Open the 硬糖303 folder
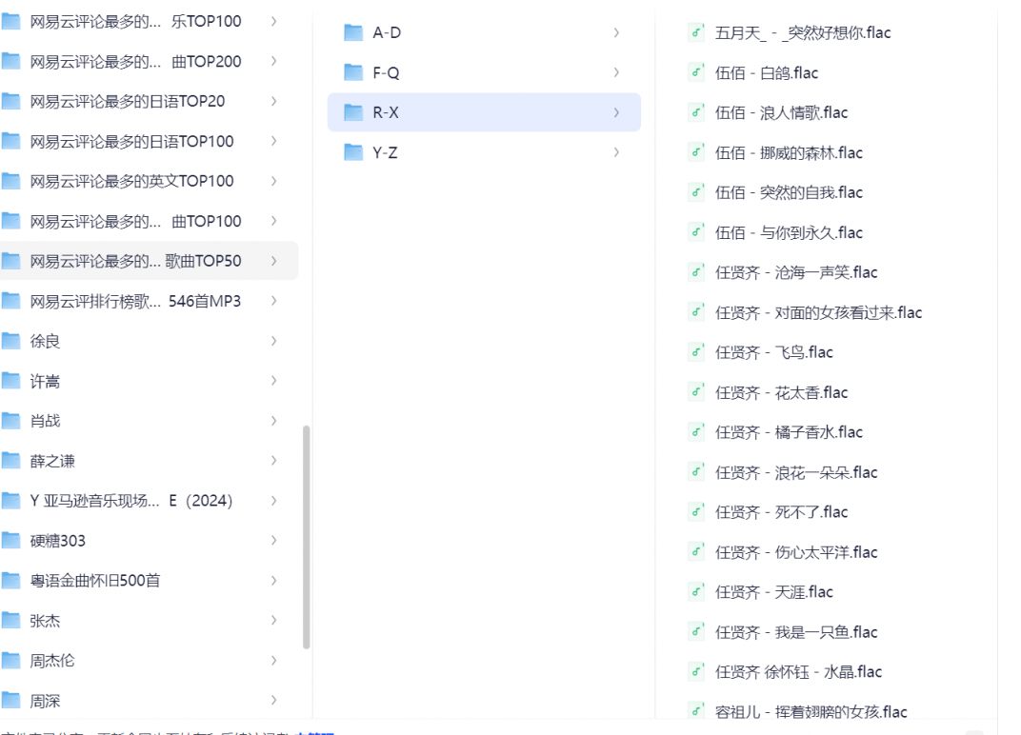The height and width of the screenshot is (735, 1021). (58, 541)
